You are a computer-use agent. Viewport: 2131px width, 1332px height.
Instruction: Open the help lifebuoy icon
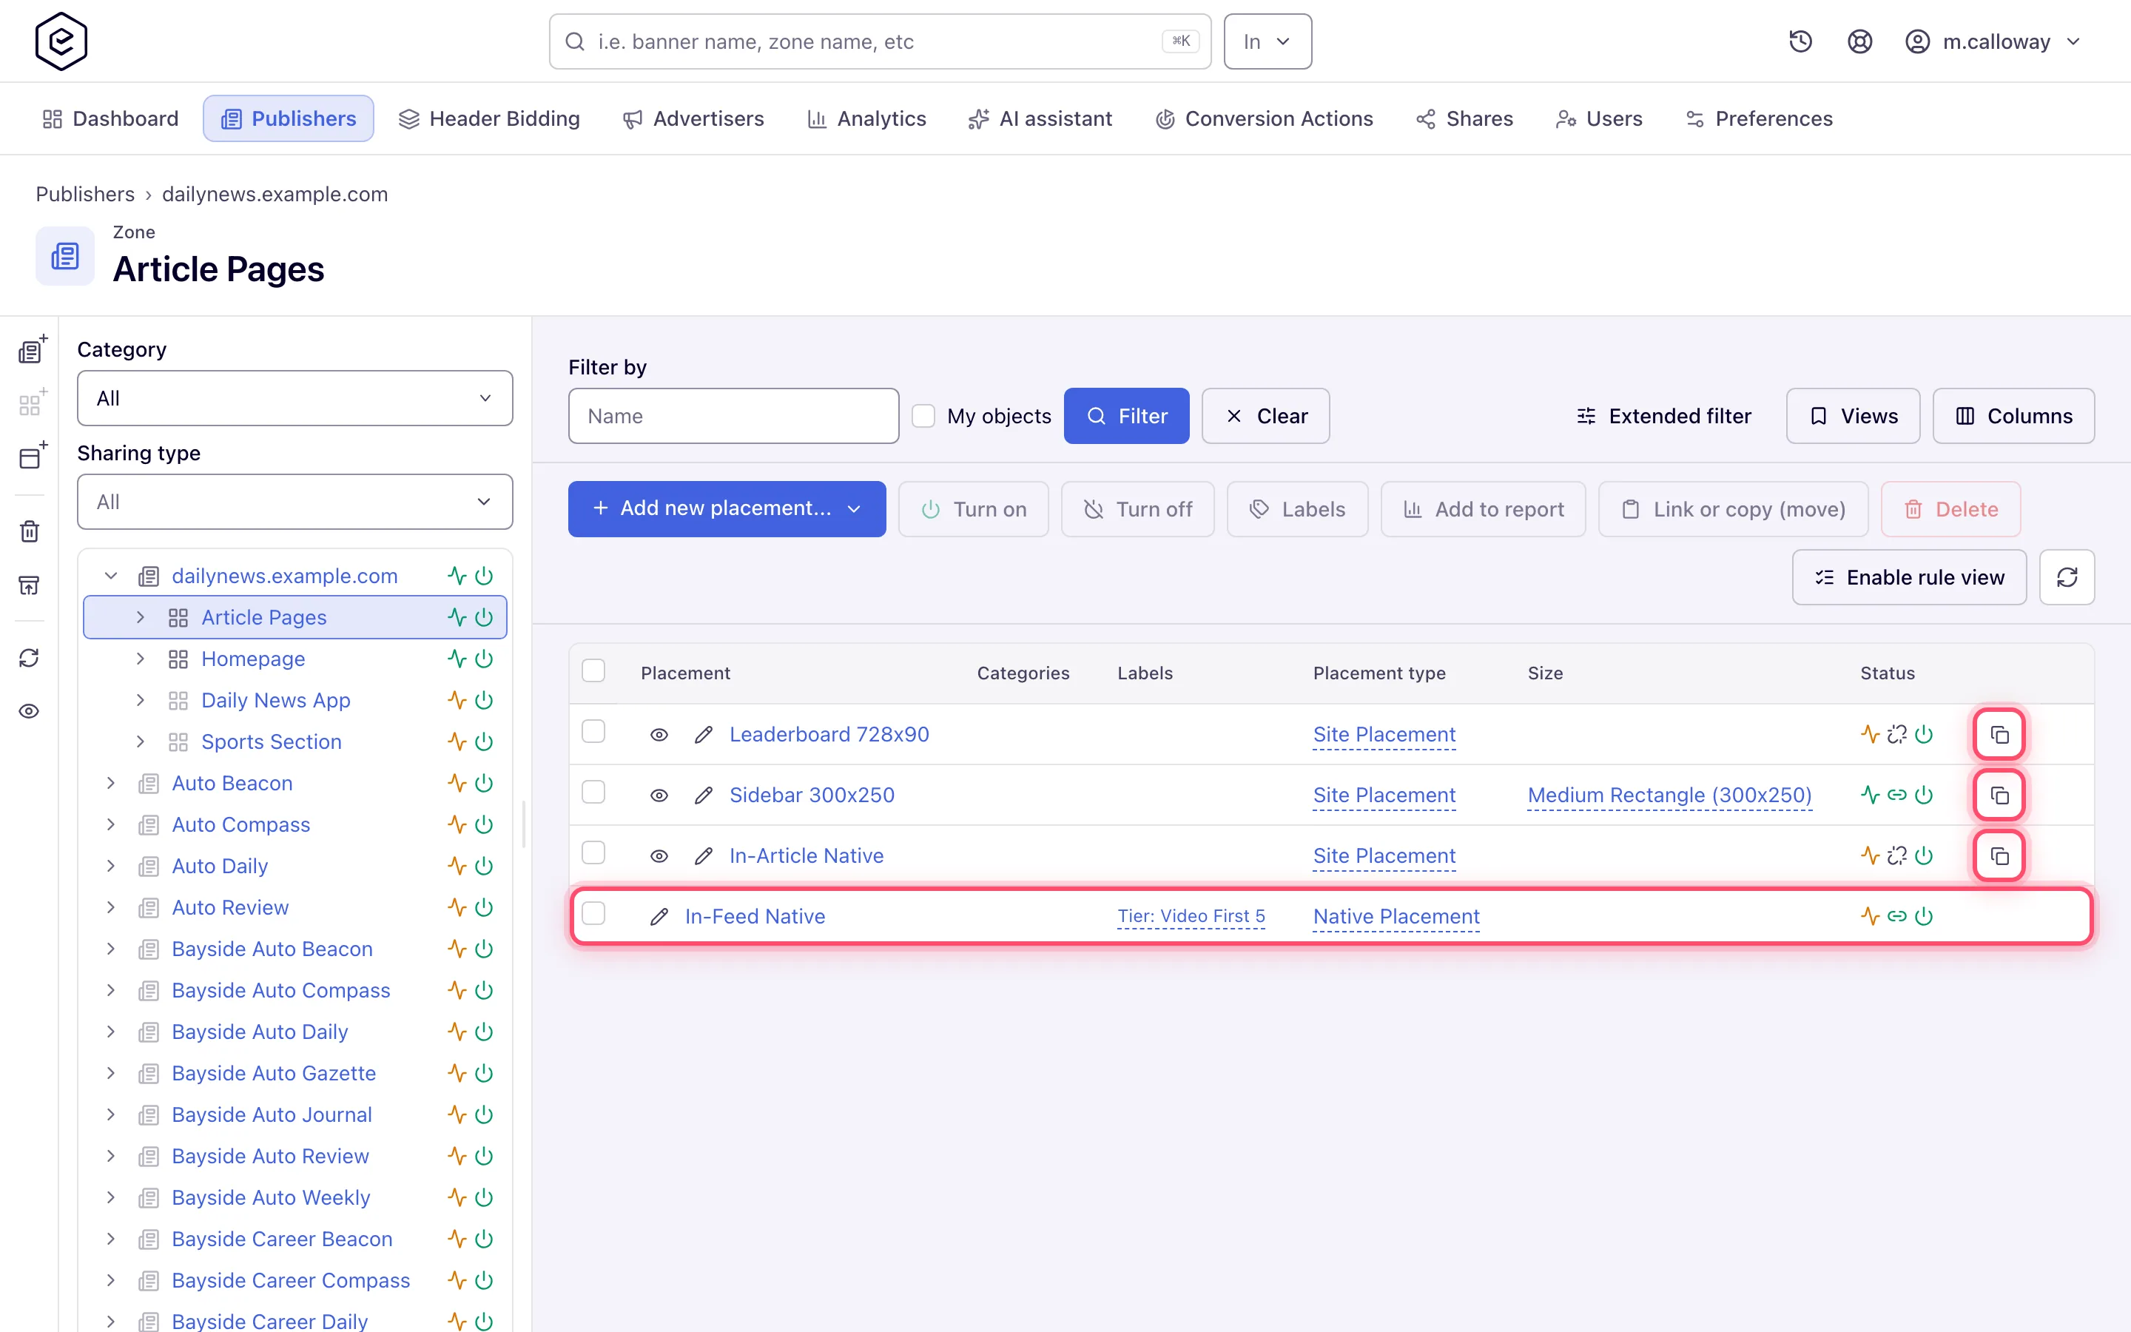pyautogui.click(x=1859, y=41)
